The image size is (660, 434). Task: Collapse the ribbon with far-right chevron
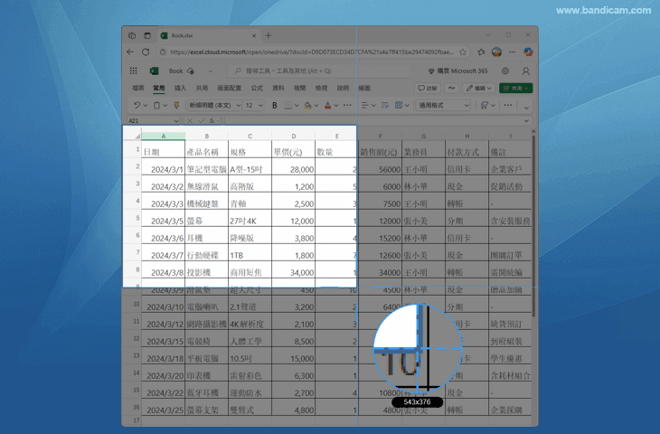coord(526,108)
